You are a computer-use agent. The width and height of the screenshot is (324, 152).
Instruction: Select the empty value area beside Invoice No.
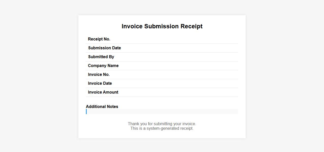coord(177,75)
